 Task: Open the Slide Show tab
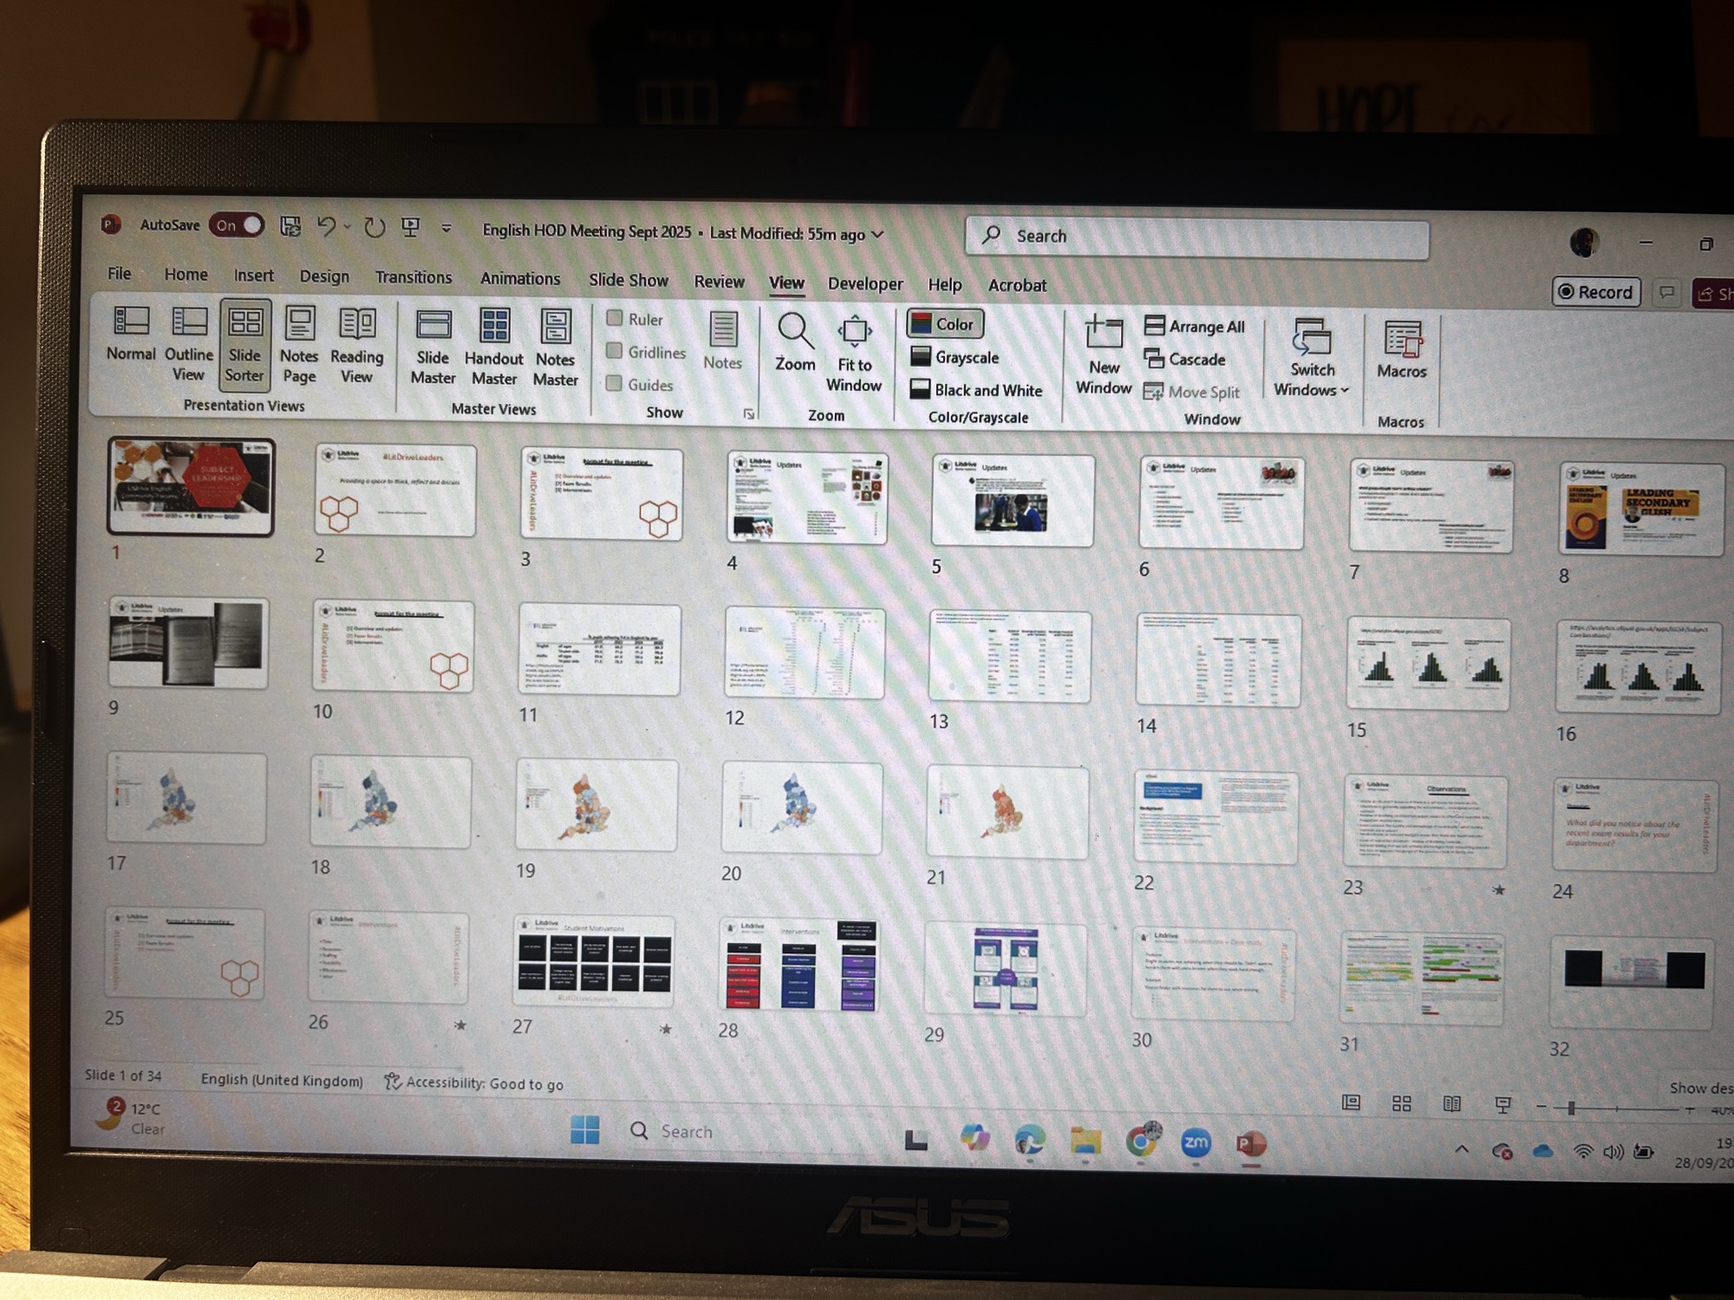[628, 280]
